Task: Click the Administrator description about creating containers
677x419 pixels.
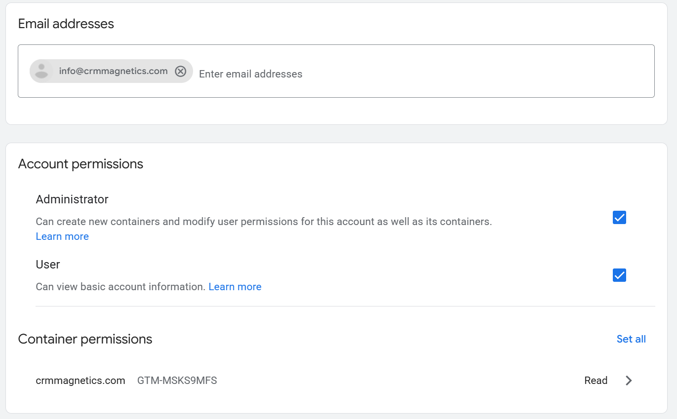Action: pyautogui.click(x=264, y=222)
